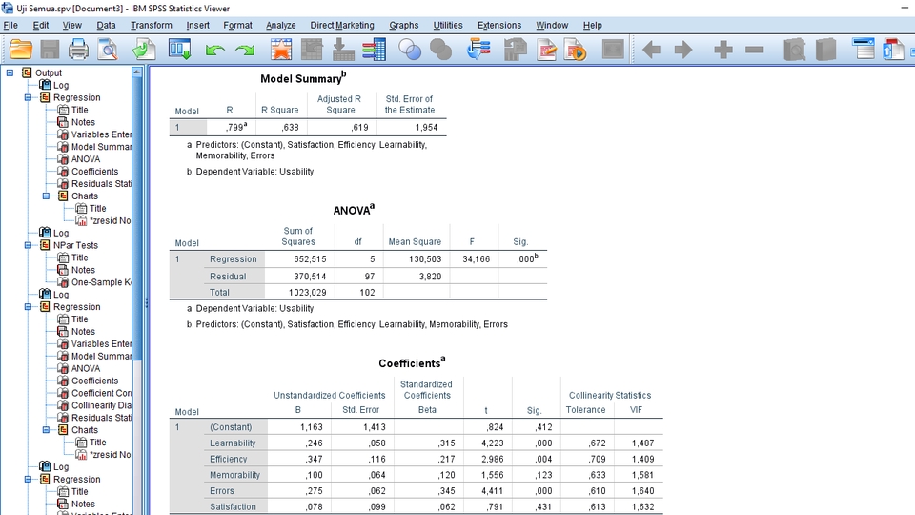Open the Extensions menu
Screen dimensions: 915x515
click(499, 25)
